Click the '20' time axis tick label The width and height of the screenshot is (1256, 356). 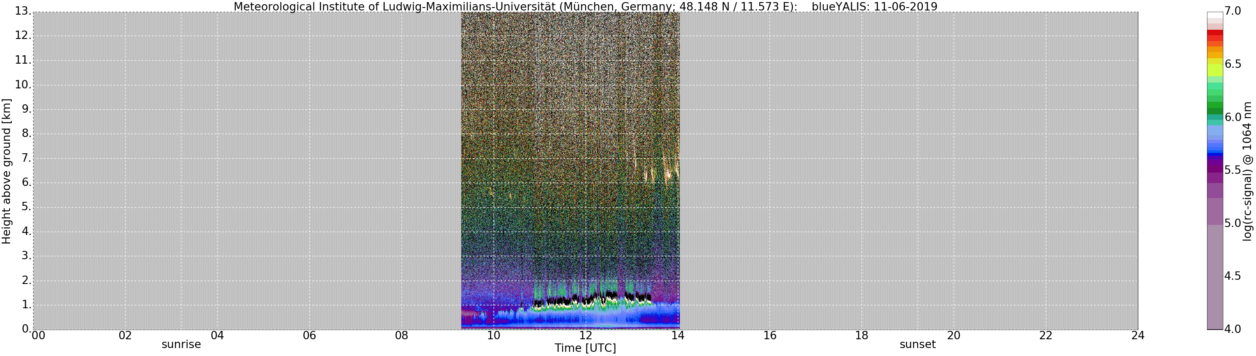coord(954,335)
